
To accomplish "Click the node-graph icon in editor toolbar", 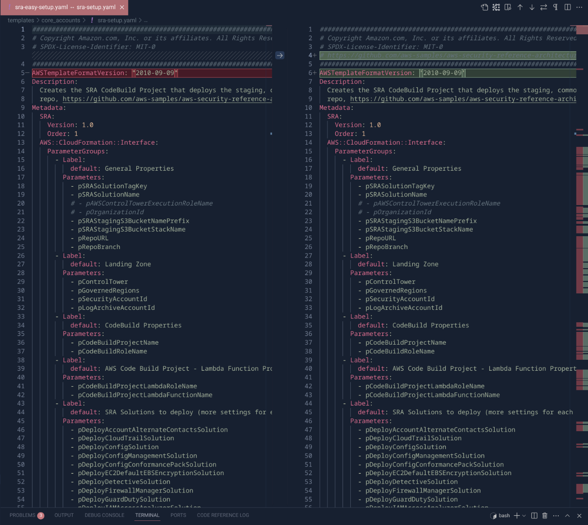I will 496,7.
